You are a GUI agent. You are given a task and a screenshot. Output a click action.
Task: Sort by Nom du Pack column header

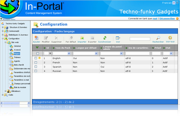[63, 48]
